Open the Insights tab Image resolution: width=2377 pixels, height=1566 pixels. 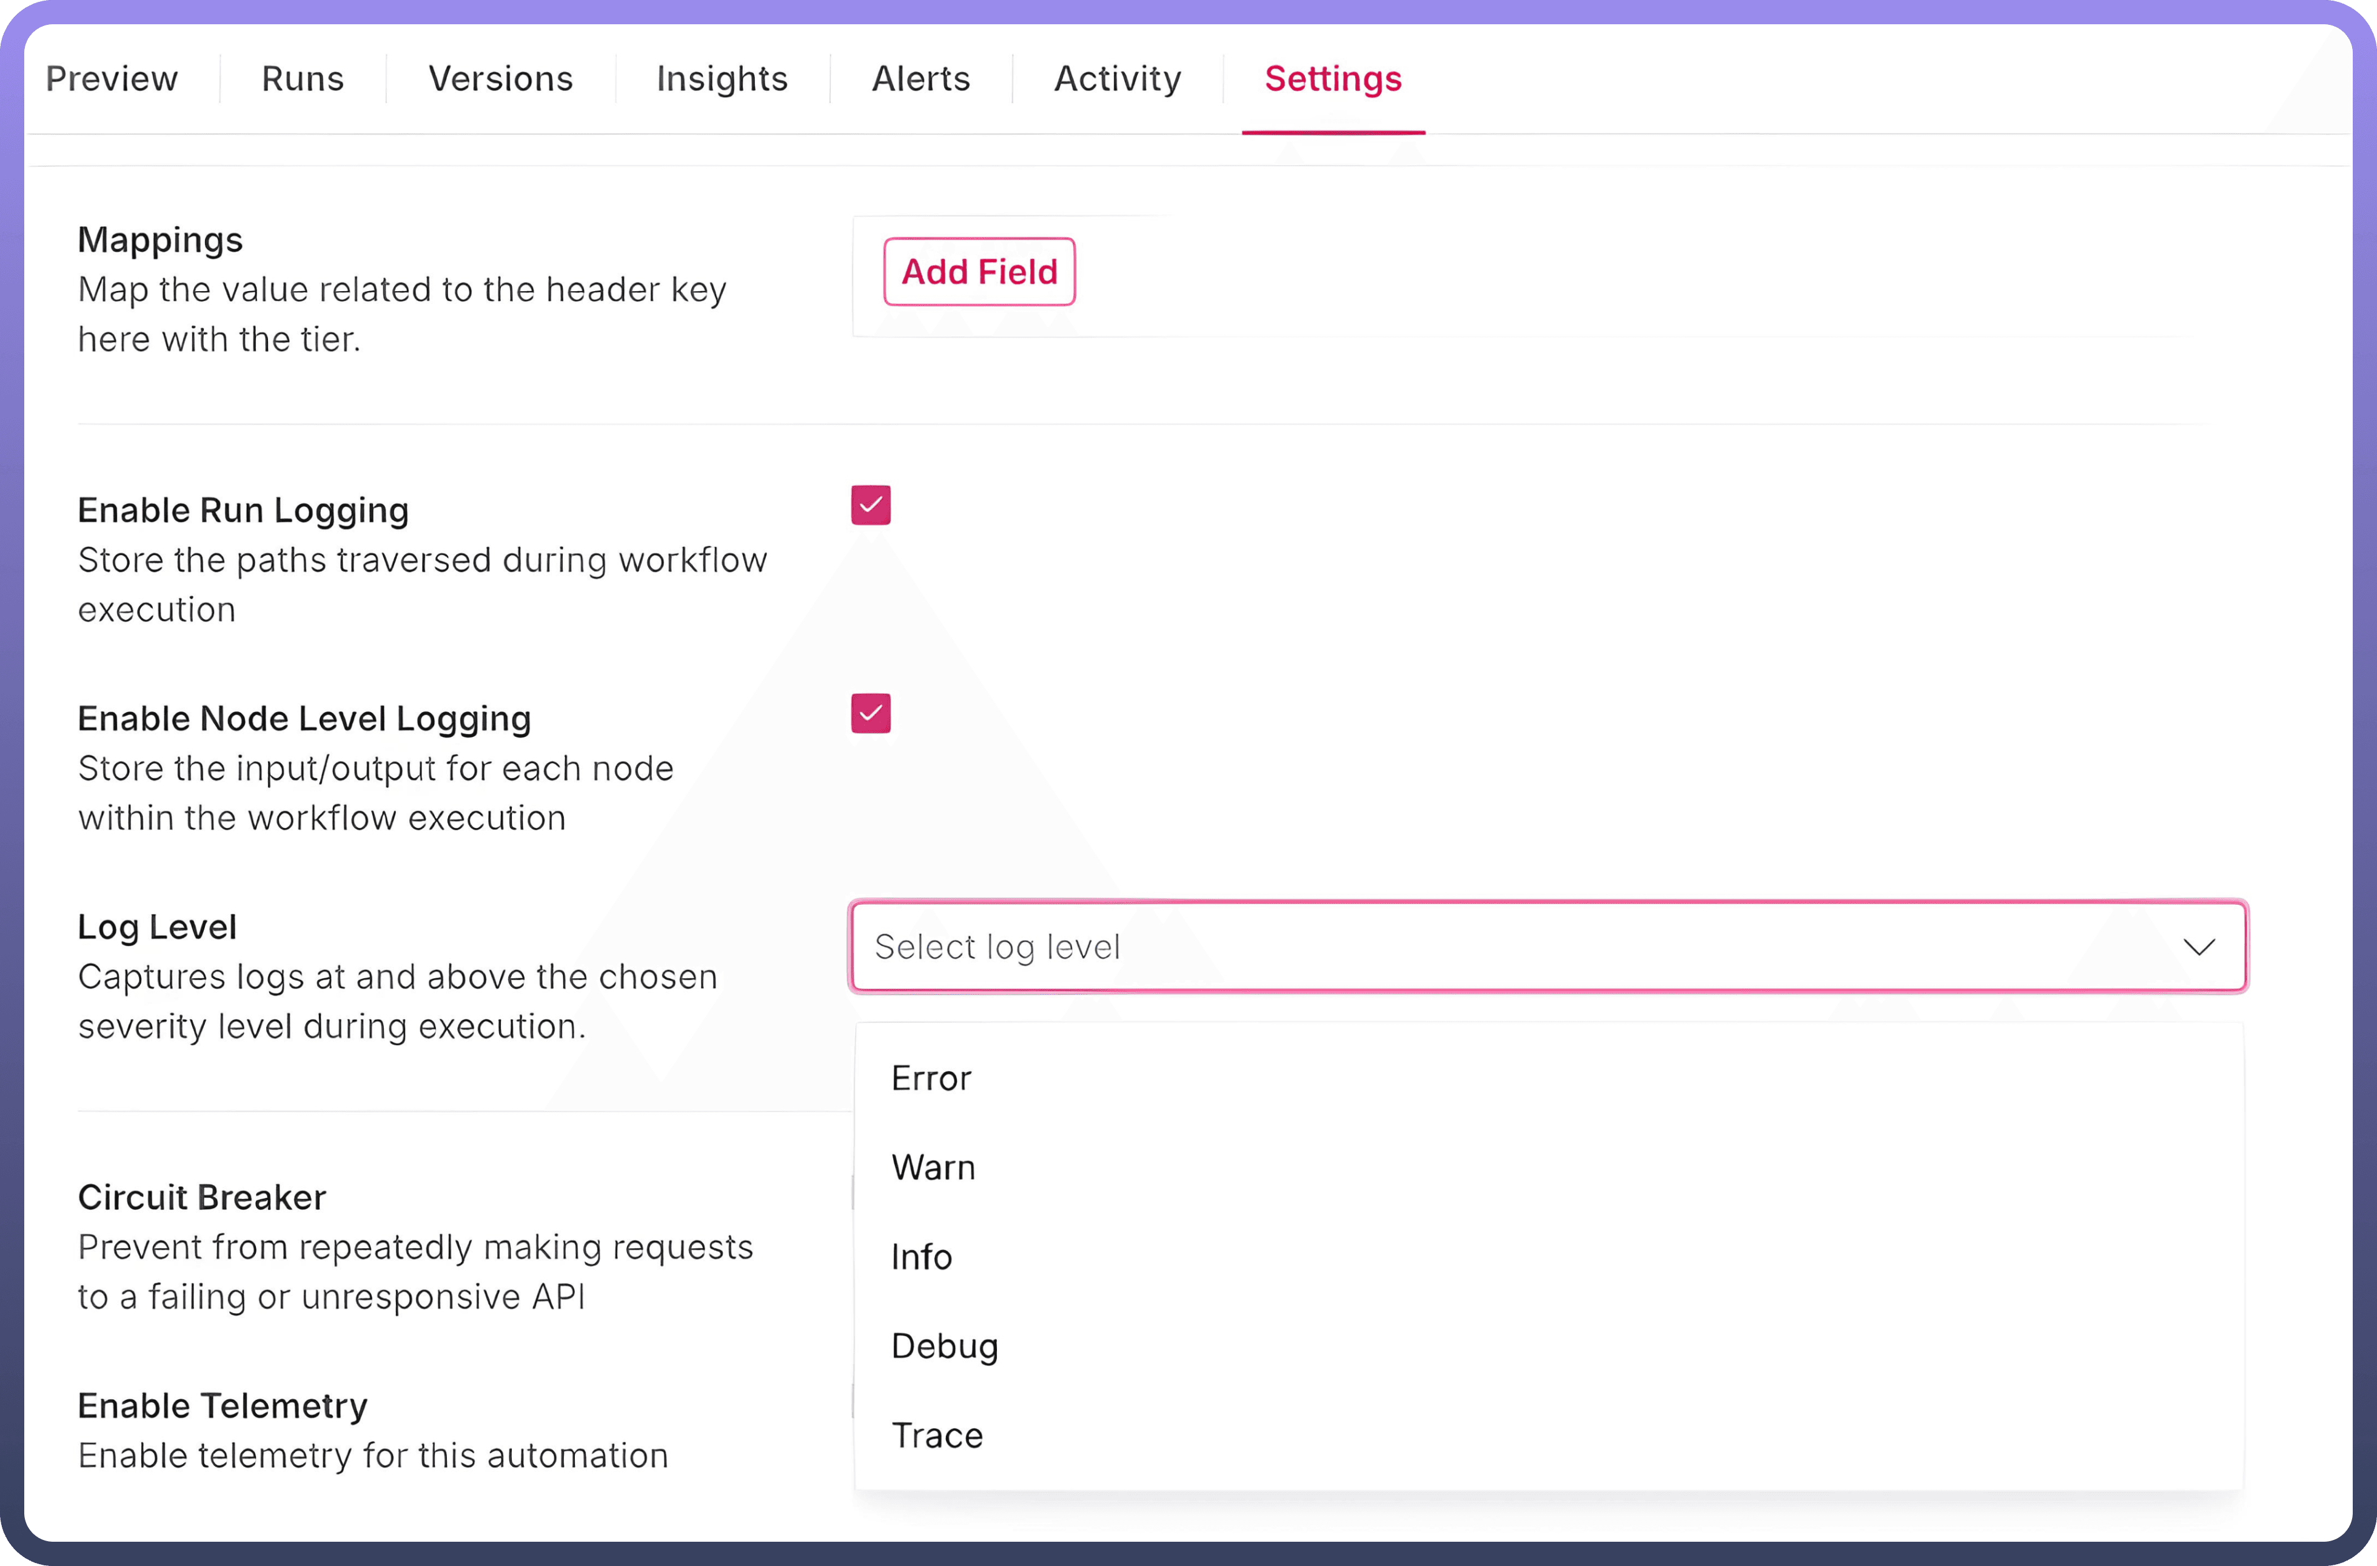pos(722,79)
